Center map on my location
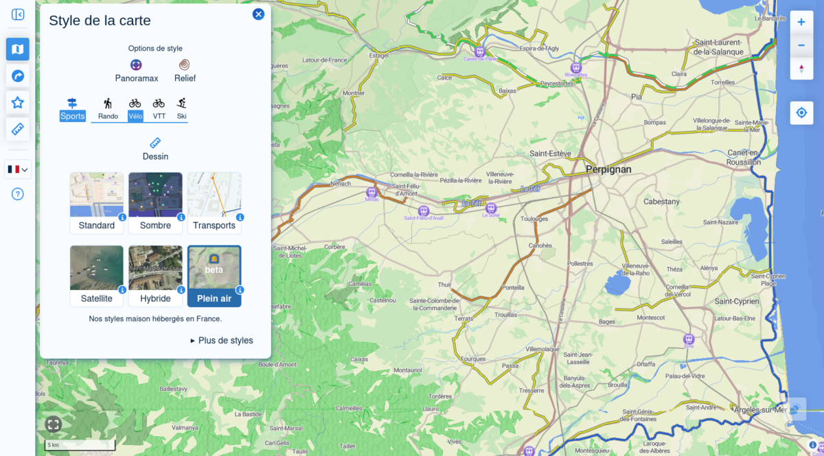824x456 pixels. pyautogui.click(x=801, y=112)
